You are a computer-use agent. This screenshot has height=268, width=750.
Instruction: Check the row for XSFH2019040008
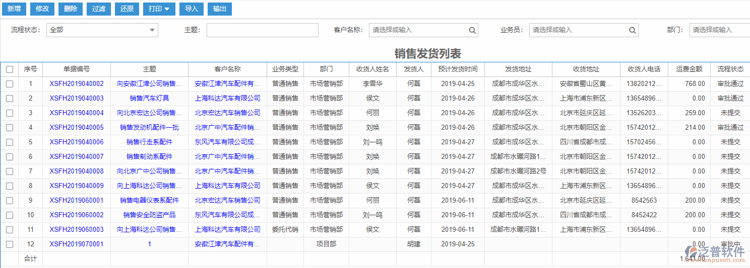coord(10,171)
